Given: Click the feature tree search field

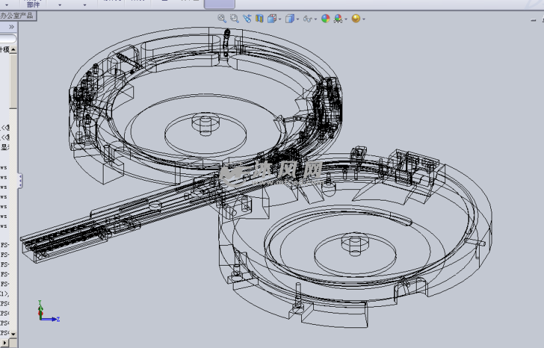Looking at the screenshot, I should click(x=8, y=39).
